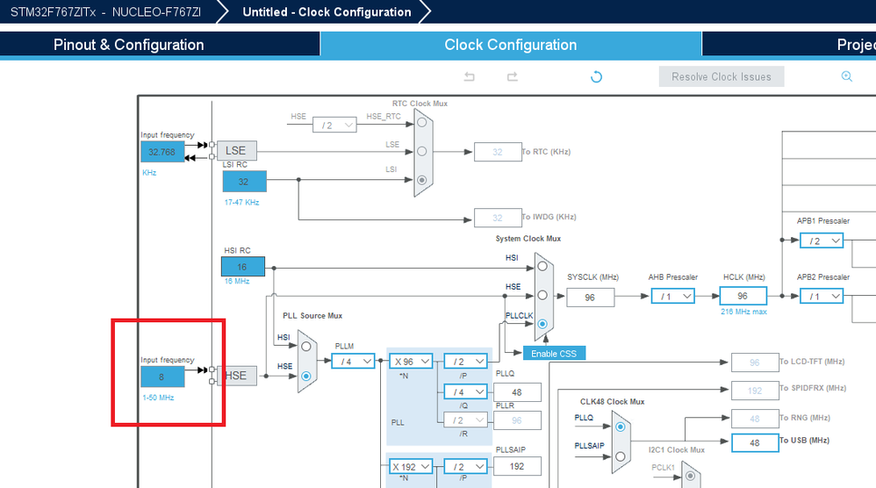Select PLLCLK in the System Clock Mux
Screen dimensions: 876x488
point(542,324)
